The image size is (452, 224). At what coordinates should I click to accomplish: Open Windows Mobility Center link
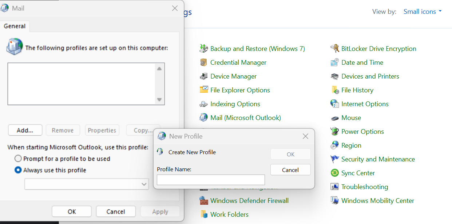click(x=378, y=201)
